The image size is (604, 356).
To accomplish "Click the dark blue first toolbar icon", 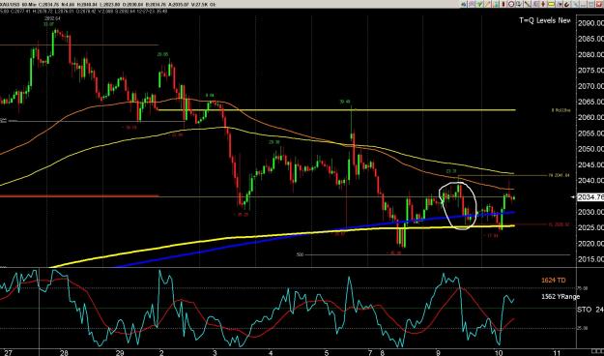I will tap(464, 4).
